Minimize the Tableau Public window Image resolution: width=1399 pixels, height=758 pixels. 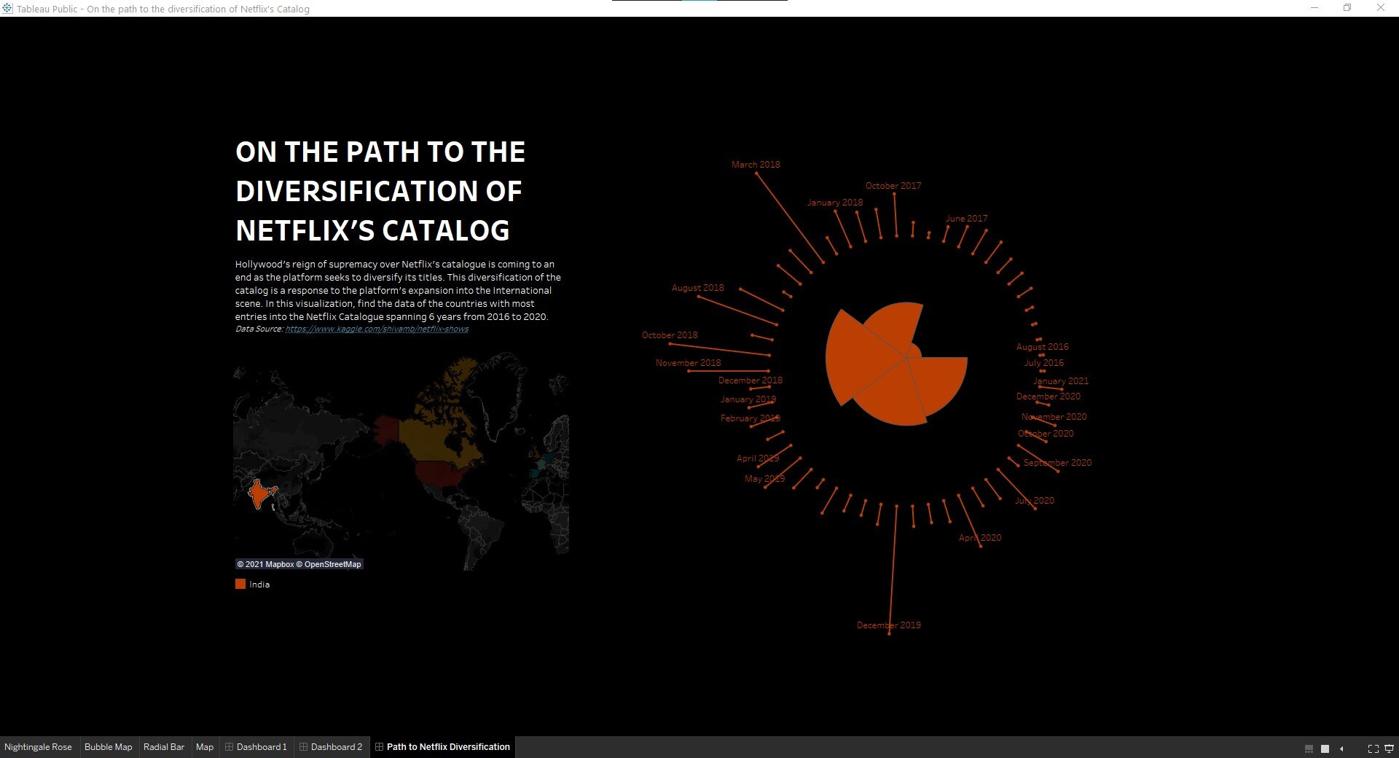1314,8
